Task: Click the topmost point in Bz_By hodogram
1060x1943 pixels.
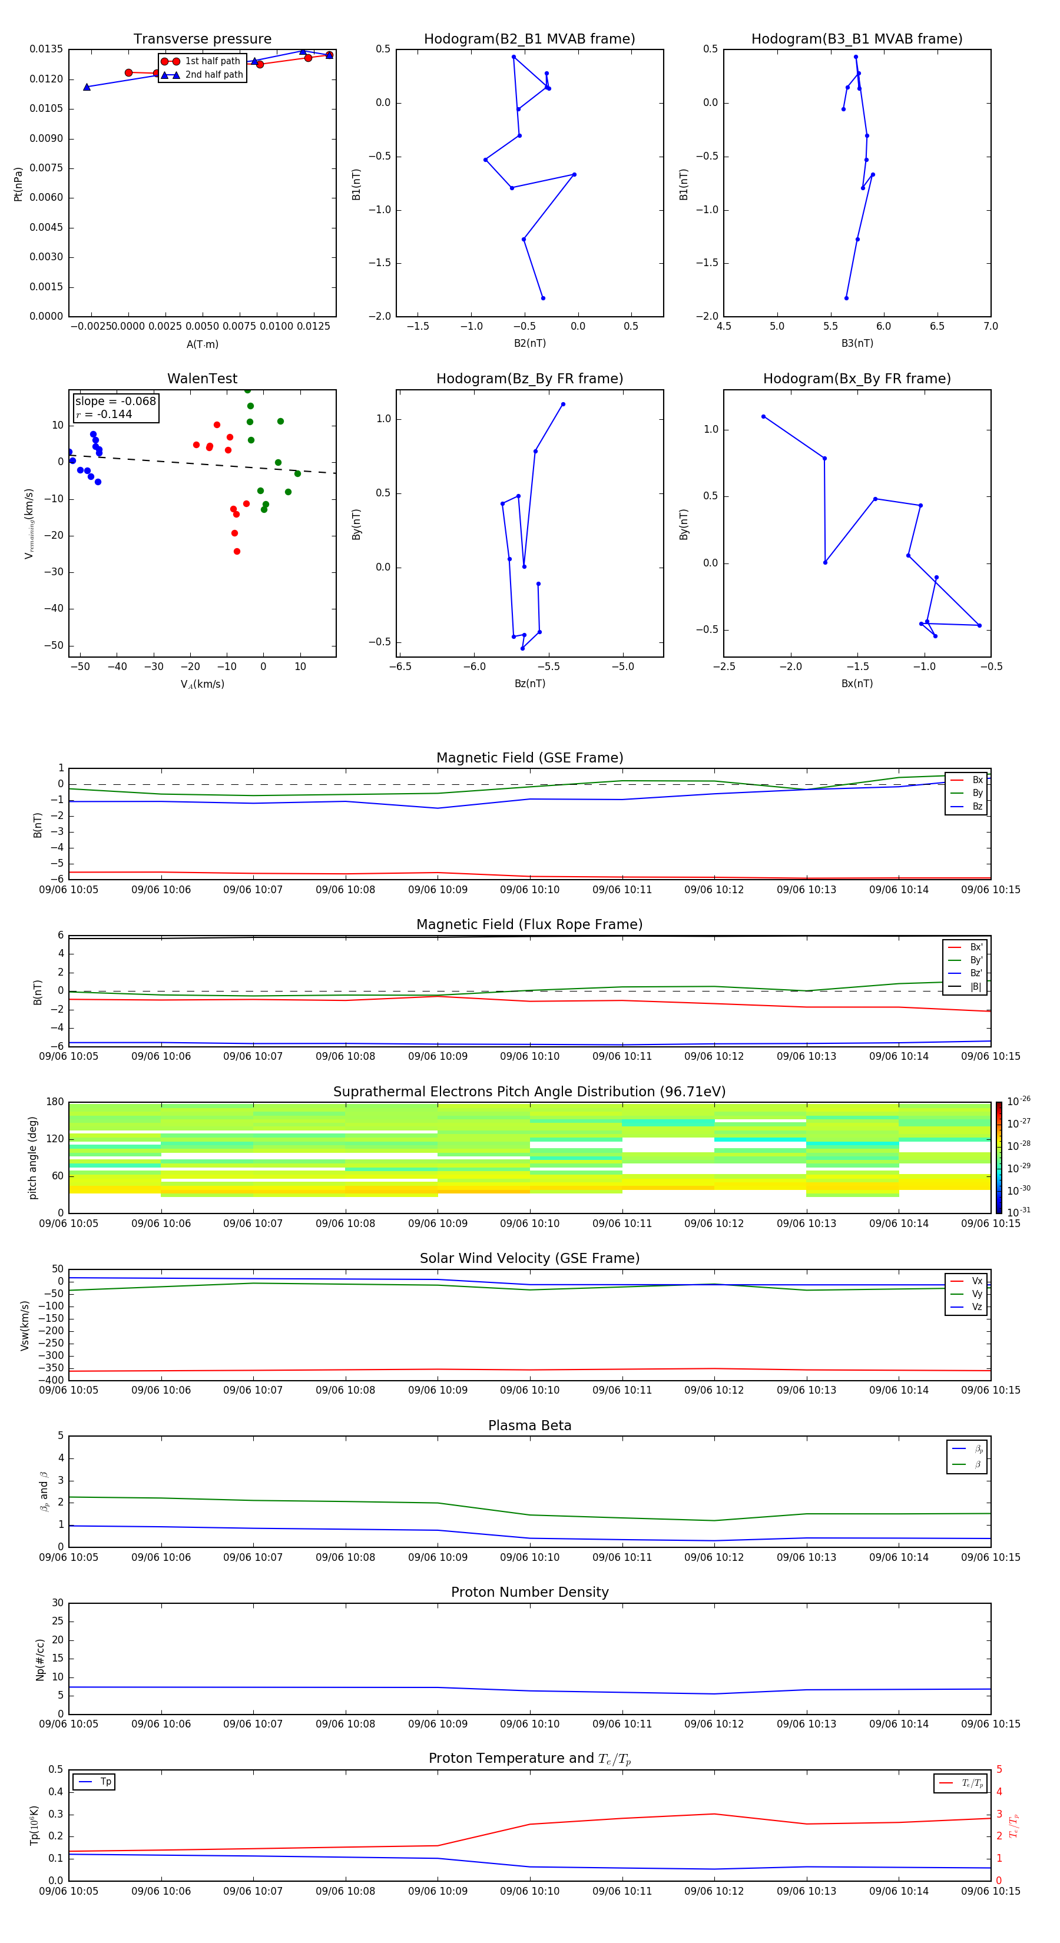Action: [563, 404]
